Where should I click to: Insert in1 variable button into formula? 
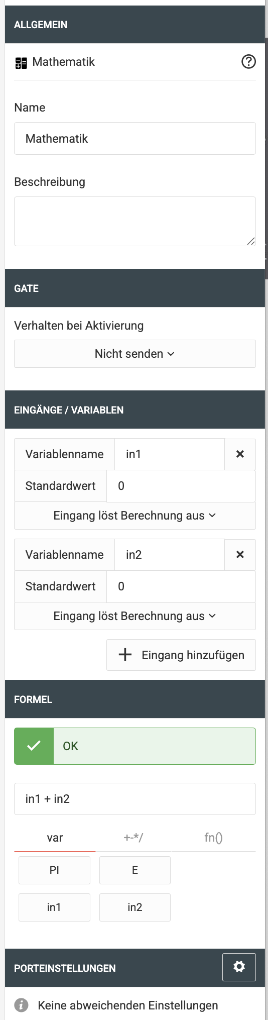(54, 907)
